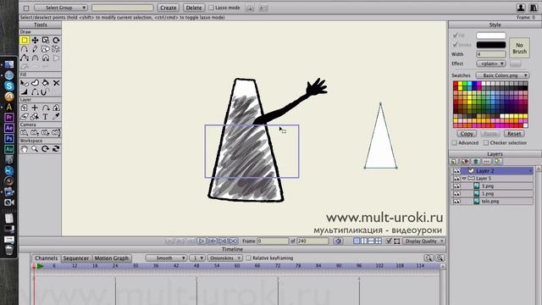
Task: Delete the layer with the trash icon
Action: point(476,161)
